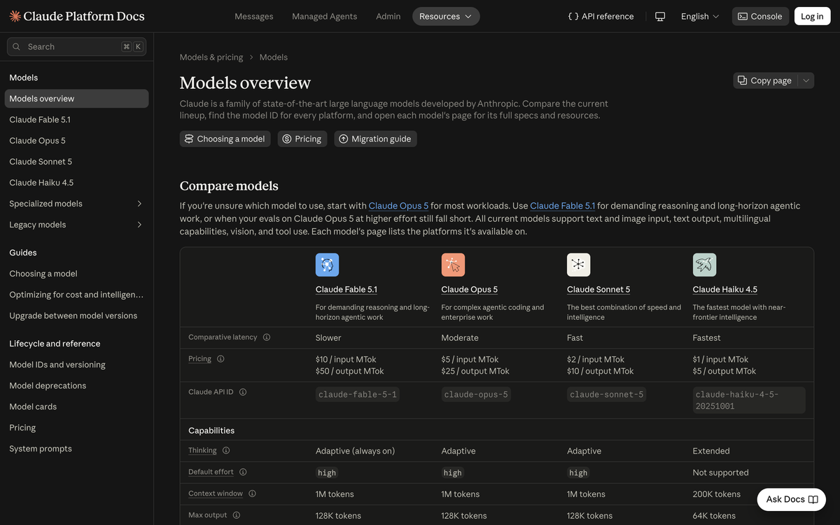
Task: Click the Choosing a model chip
Action: click(x=225, y=139)
